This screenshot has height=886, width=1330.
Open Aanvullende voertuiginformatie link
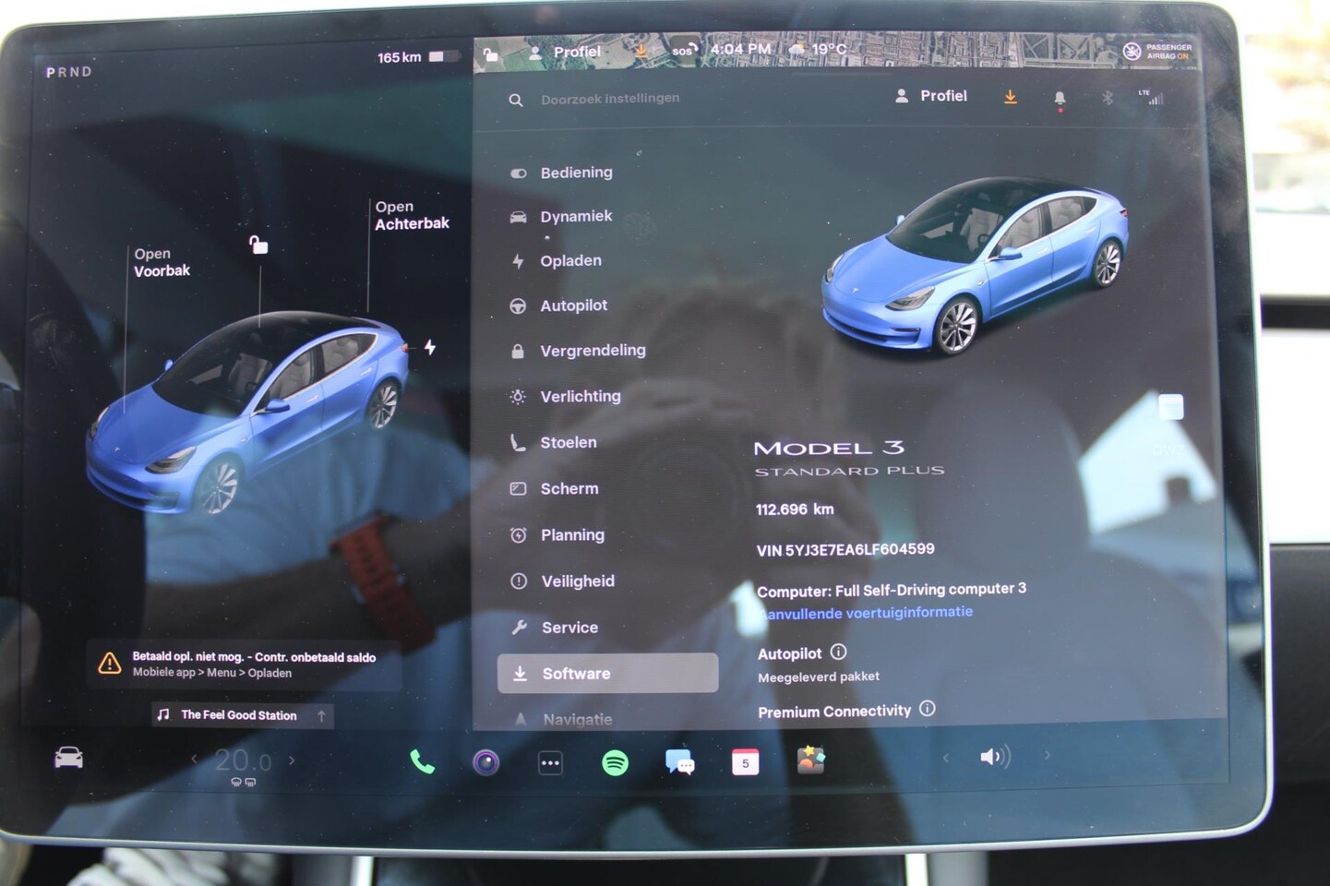866,613
